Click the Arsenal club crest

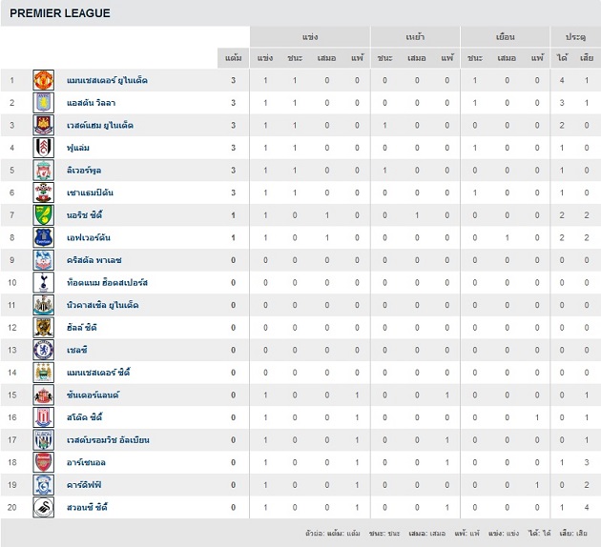click(44, 463)
